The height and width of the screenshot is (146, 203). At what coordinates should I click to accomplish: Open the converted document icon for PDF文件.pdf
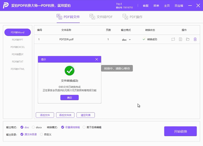coord(180,39)
